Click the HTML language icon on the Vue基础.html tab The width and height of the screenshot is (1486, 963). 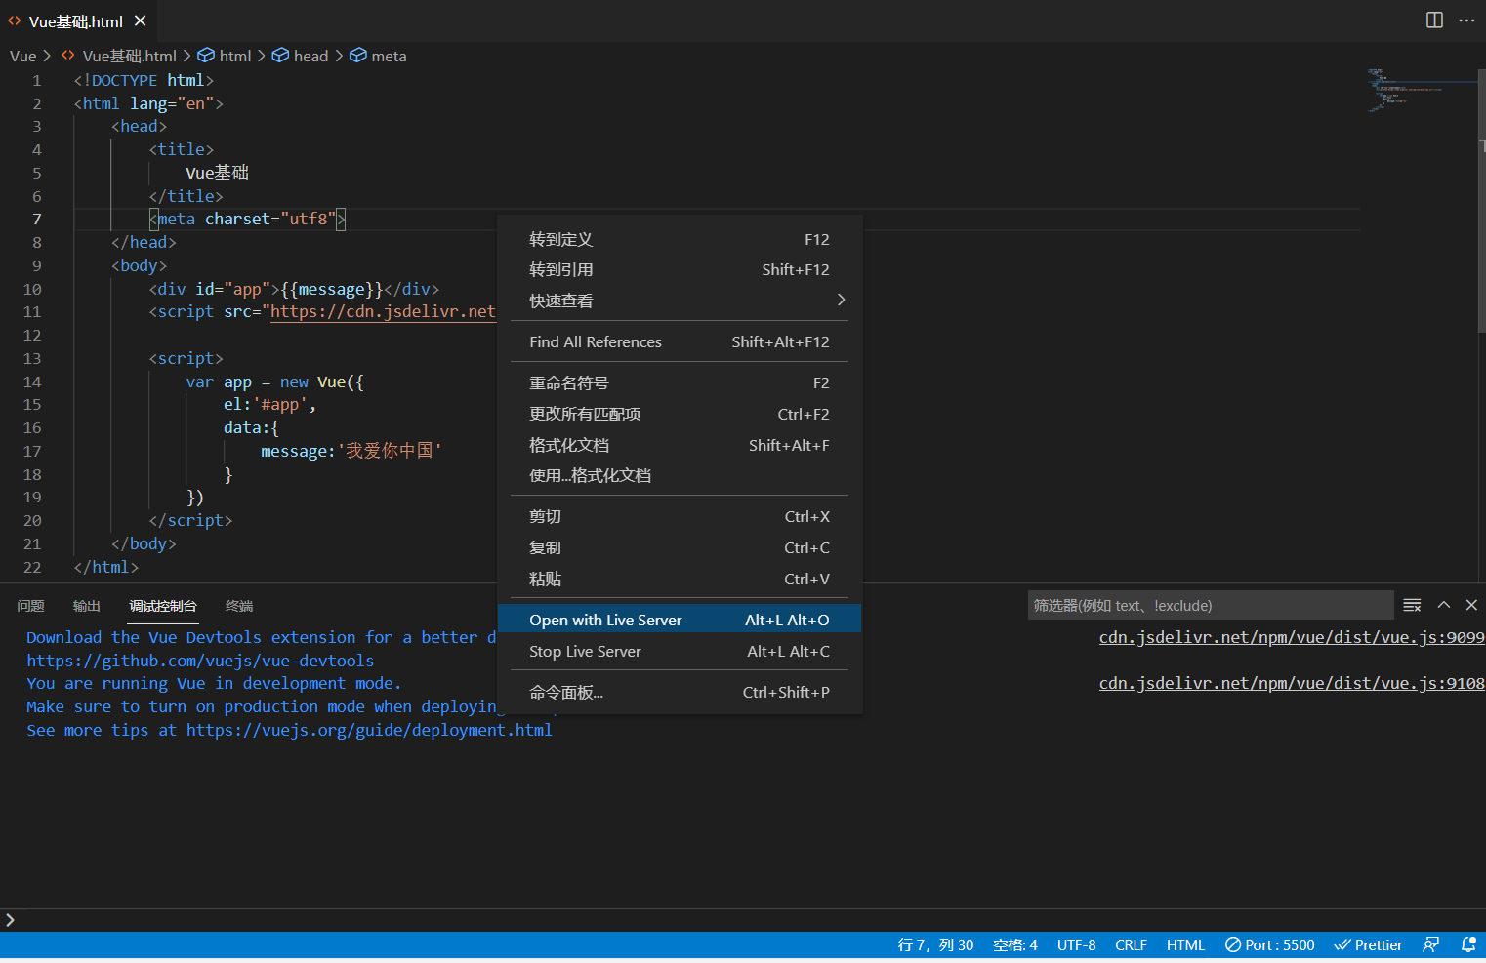(x=13, y=20)
